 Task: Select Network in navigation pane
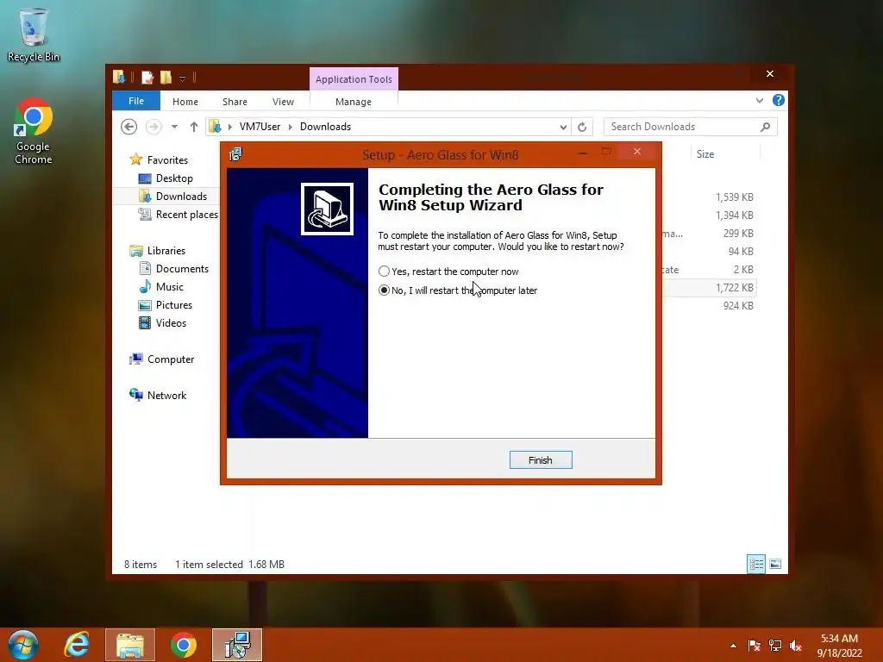click(x=166, y=396)
